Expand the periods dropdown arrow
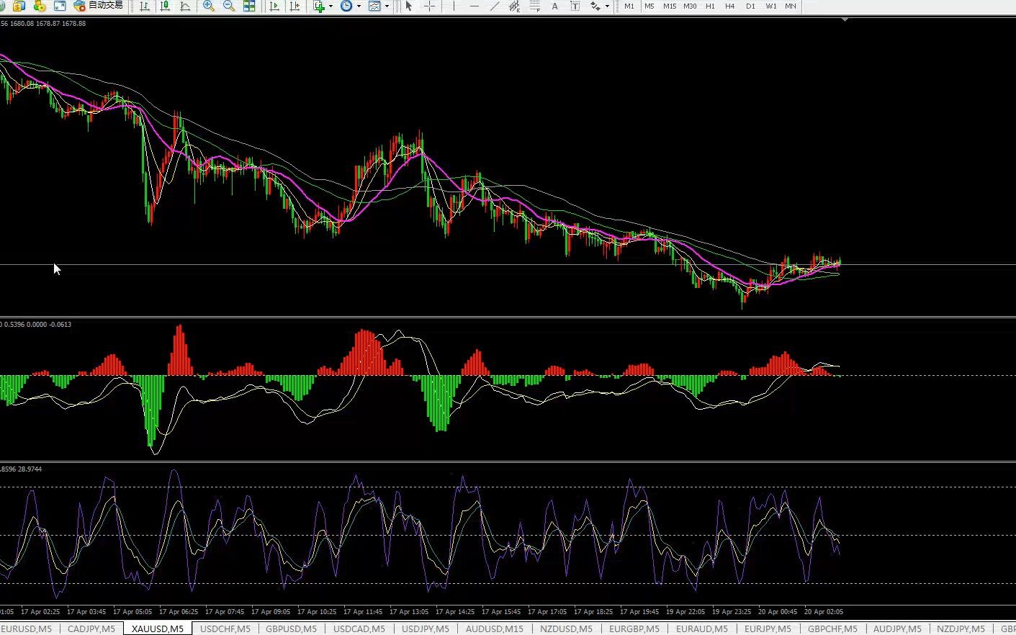Screen dimensions: 1016x635 coord(359,6)
